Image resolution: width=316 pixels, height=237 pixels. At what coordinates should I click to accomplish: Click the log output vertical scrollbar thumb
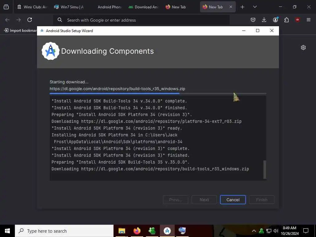coord(265,169)
